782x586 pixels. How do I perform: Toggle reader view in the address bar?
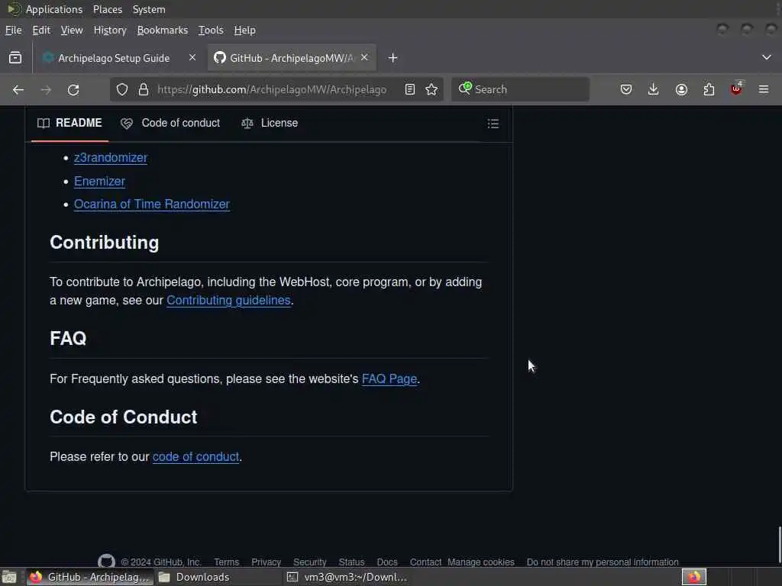click(410, 90)
